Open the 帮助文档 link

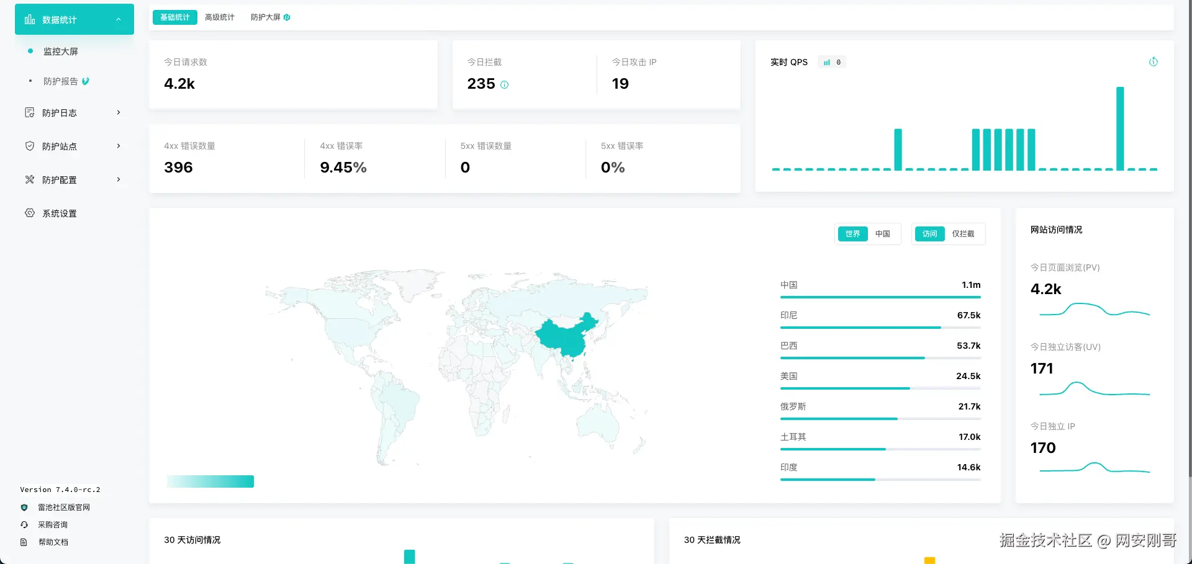[x=53, y=542]
